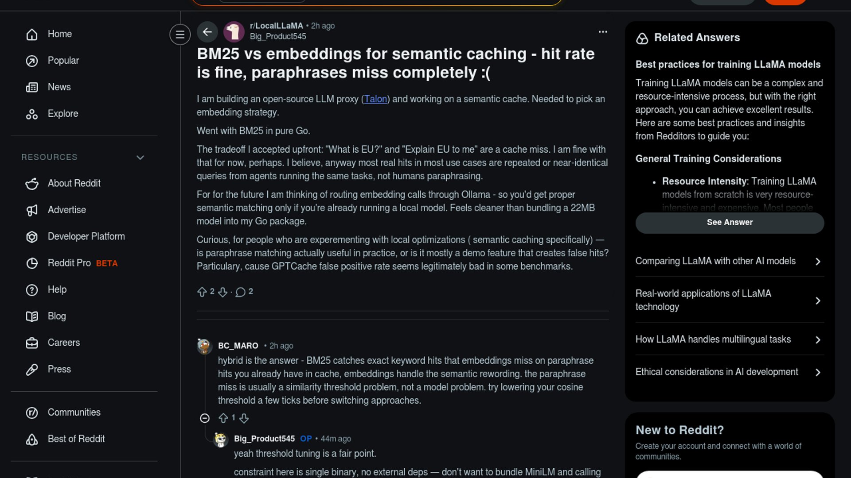Upvote the BM25 semantic caching post
The width and height of the screenshot is (851, 478).
[x=202, y=292]
